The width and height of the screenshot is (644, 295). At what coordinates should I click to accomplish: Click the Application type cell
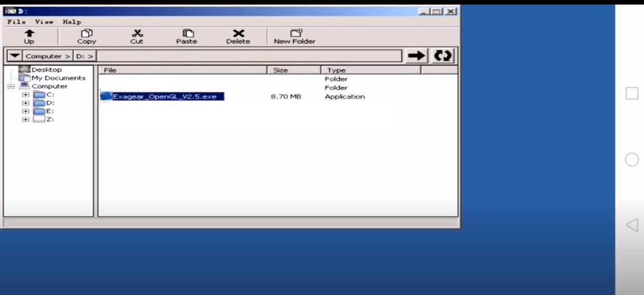click(345, 97)
